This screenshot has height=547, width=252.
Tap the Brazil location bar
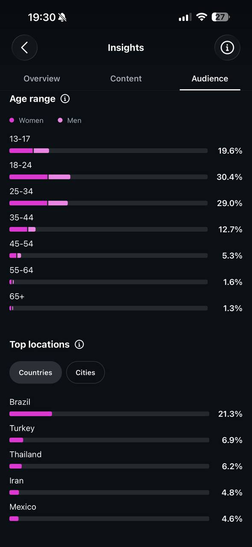pos(109,414)
